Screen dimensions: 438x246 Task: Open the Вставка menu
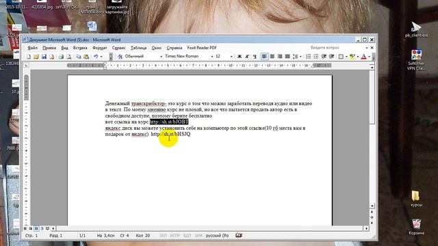(80, 48)
